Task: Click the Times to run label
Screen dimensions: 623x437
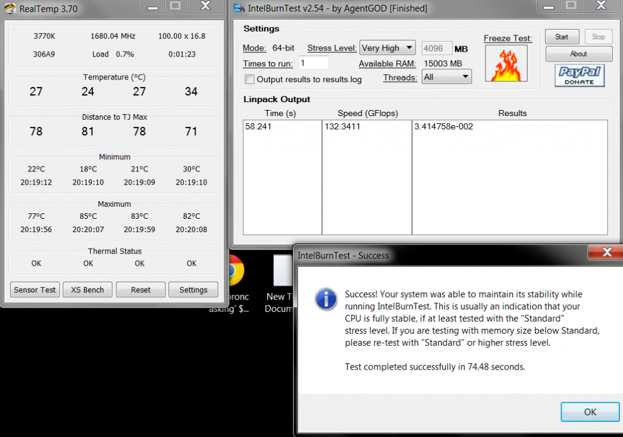Action: coord(268,63)
